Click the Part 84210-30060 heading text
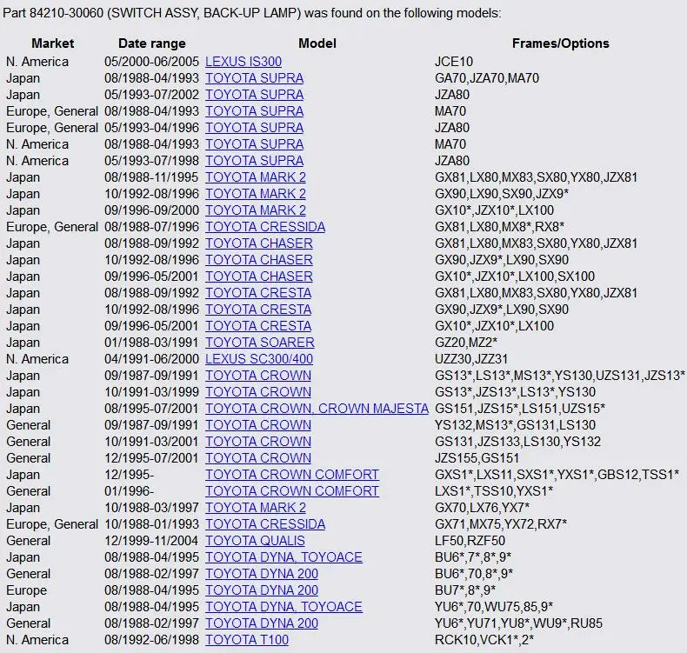This screenshot has width=687, height=653. point(251,13)
